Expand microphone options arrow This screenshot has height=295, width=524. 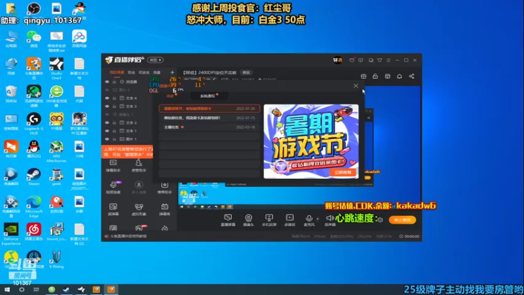[x=318, y=219]
